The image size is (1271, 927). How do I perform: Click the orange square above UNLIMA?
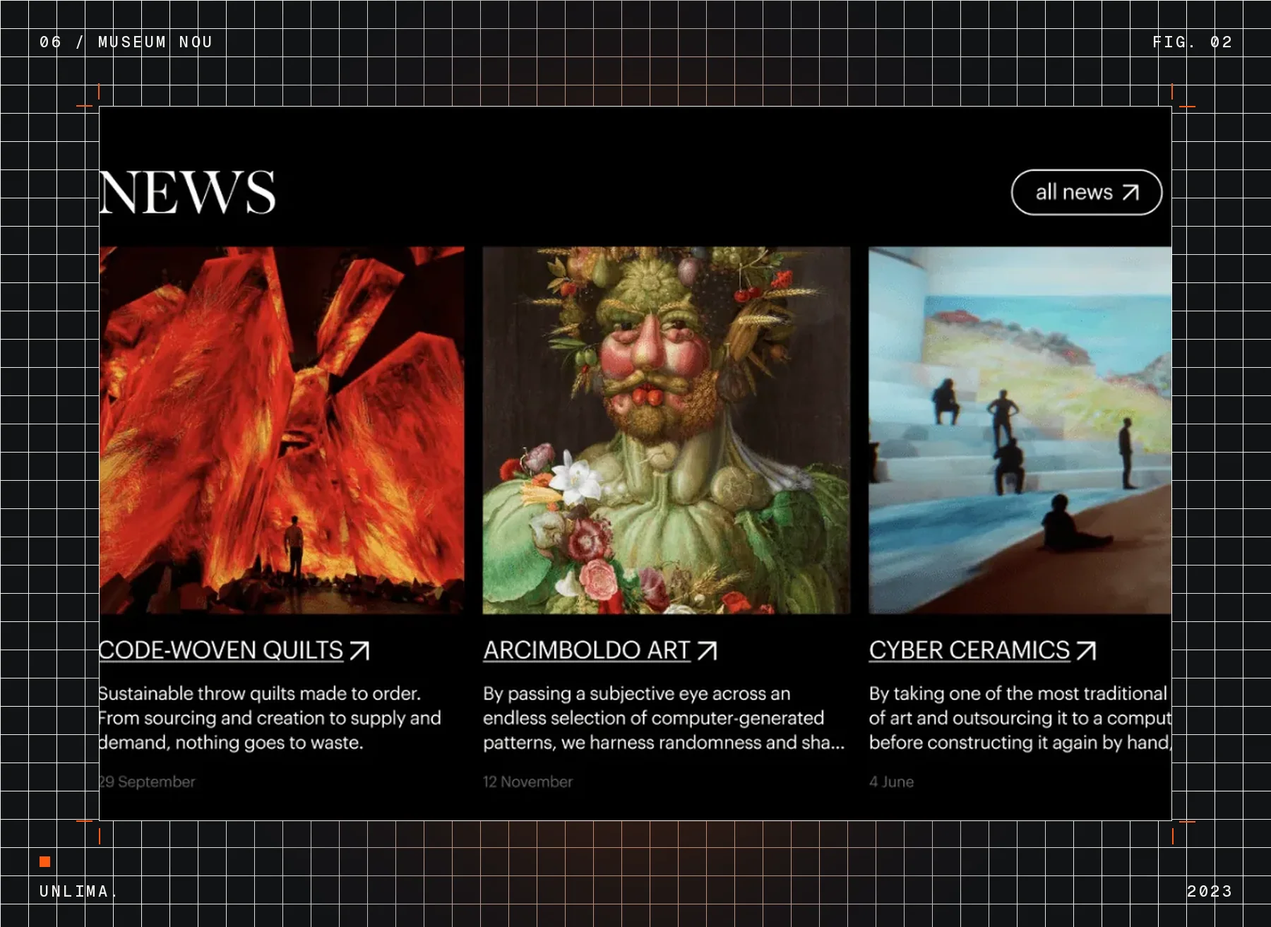[44, 861]
